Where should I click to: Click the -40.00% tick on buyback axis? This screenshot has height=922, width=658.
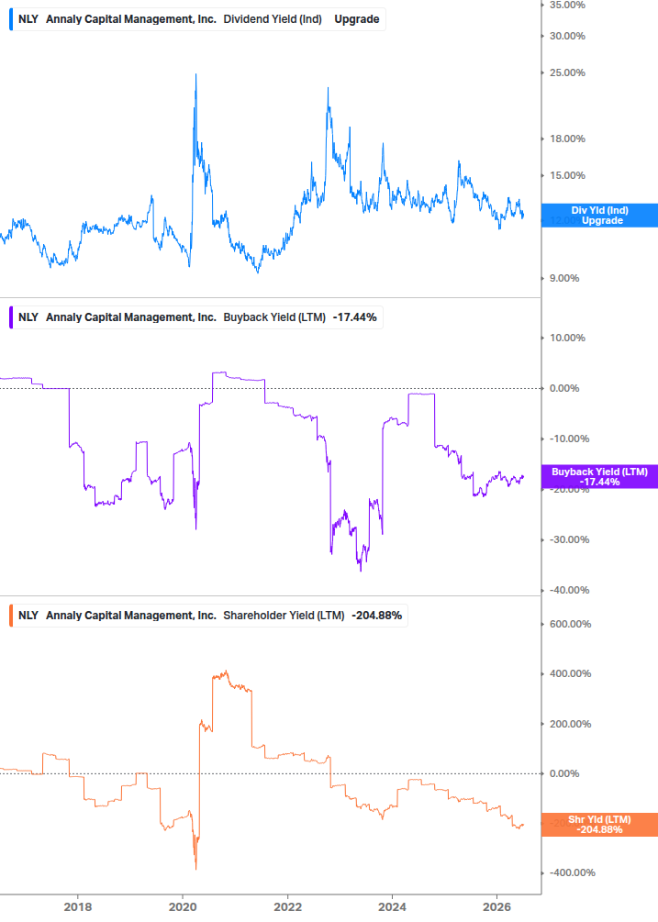pos(569,590)
